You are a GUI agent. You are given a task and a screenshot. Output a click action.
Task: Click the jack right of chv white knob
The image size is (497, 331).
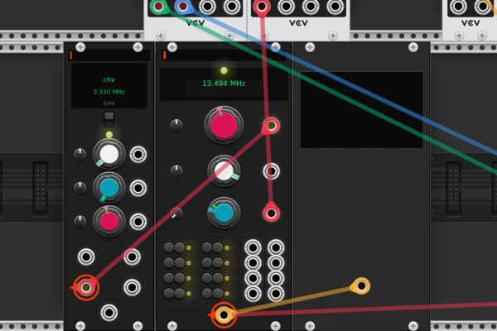(138, 155)
